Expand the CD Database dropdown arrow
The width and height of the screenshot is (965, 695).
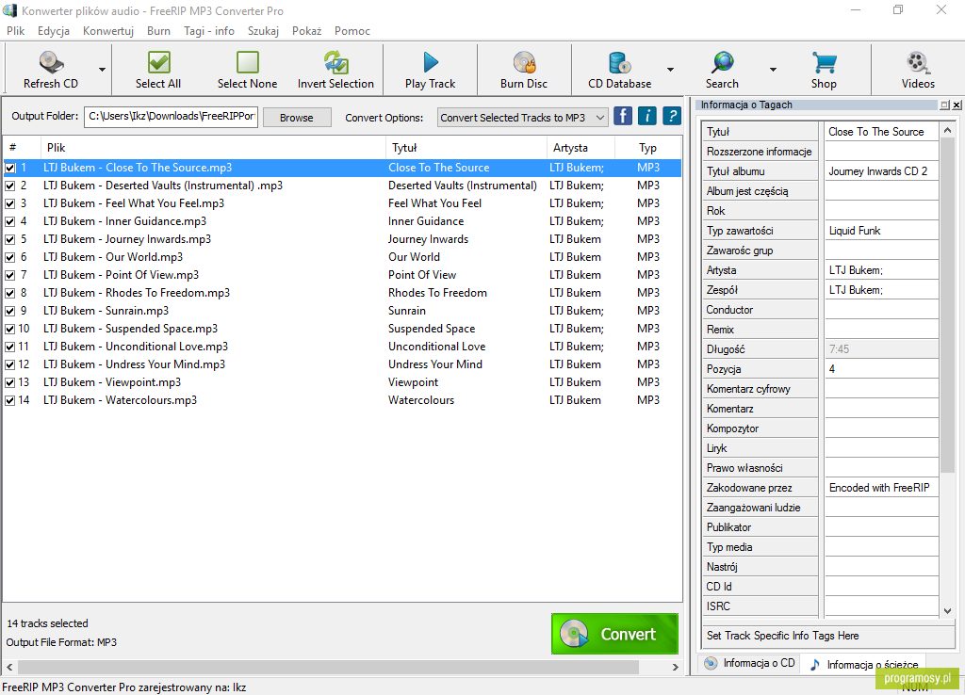coord(670,70)
